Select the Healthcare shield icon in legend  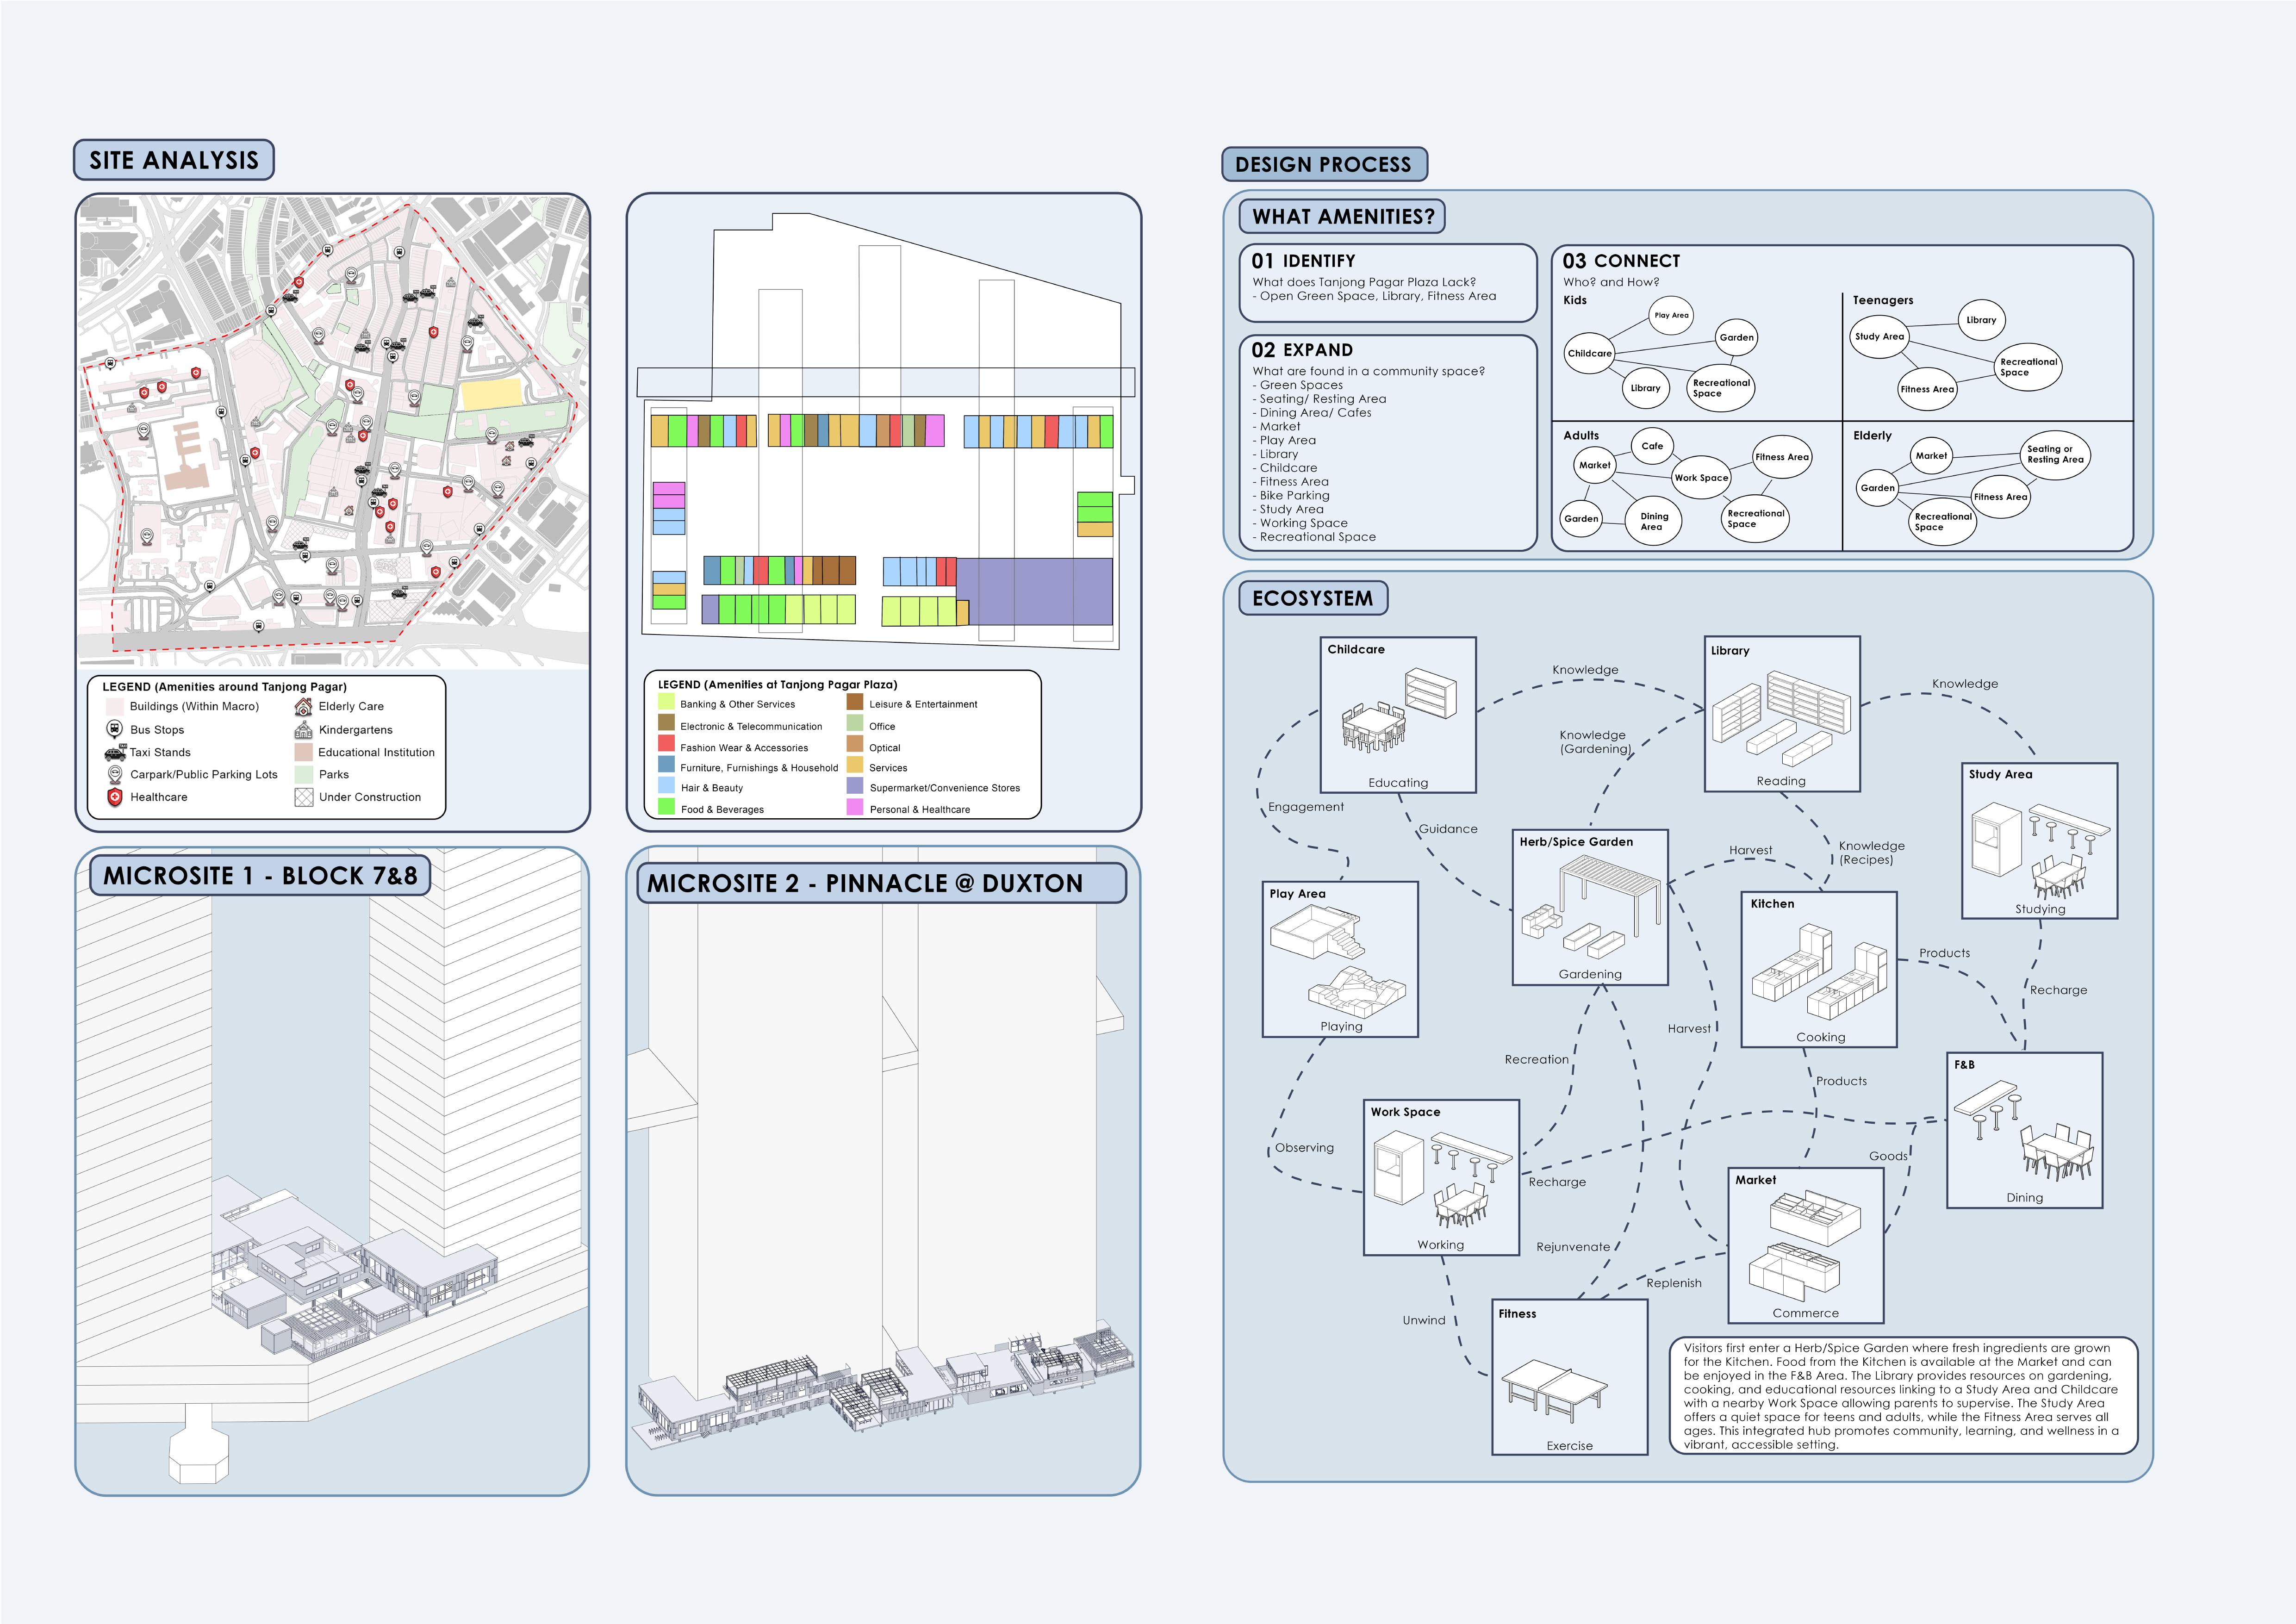pyautogui.click(x=115, y=797)
